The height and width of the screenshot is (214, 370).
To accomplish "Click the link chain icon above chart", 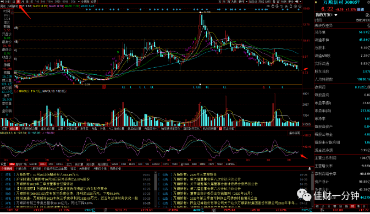I will click(x=268, y=6).
